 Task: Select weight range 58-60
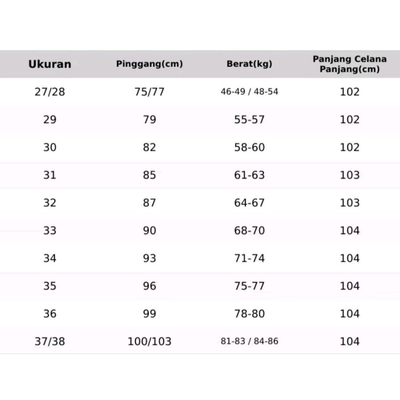tap(249, 147)
